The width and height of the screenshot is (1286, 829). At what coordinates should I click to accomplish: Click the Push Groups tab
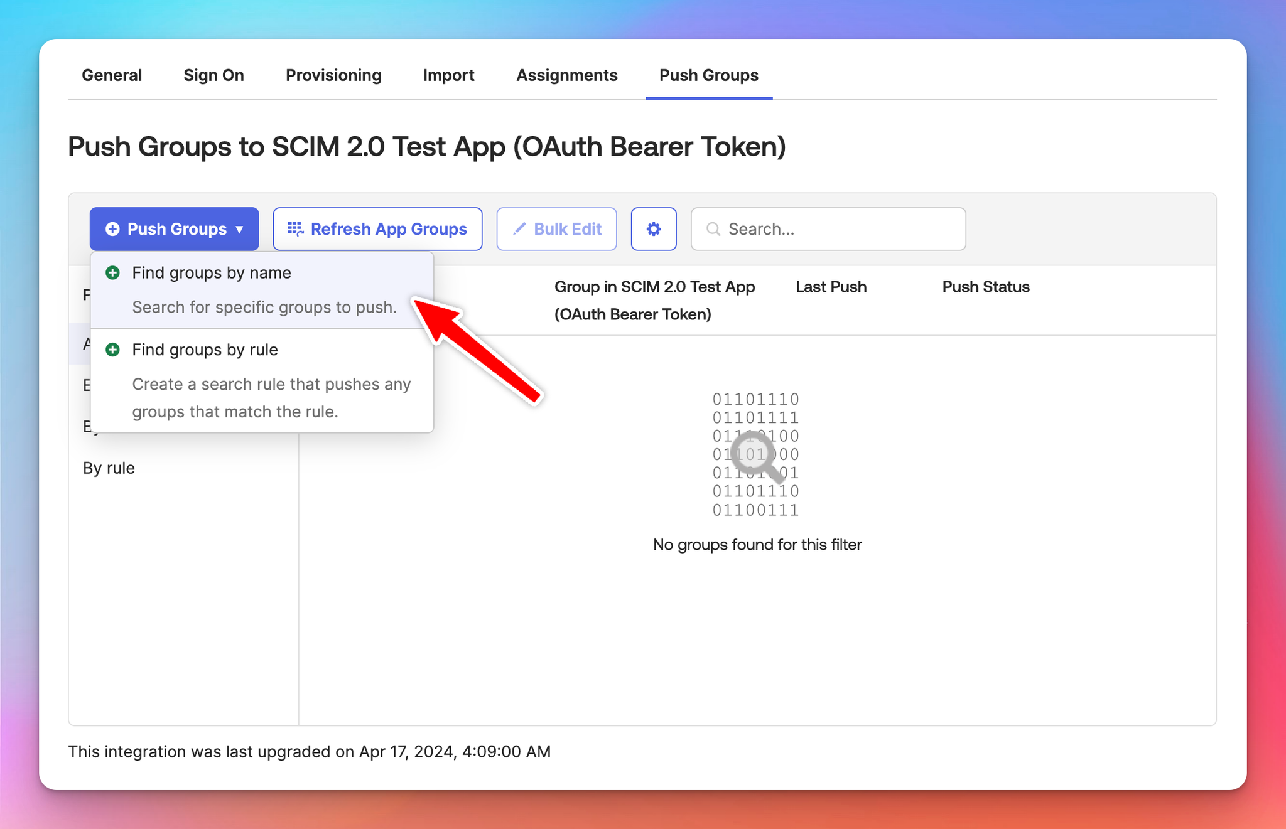(x=709, y=75)
